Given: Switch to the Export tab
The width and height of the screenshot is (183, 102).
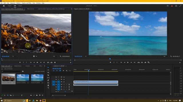Looking at the screenshot, I should (20, 6).
